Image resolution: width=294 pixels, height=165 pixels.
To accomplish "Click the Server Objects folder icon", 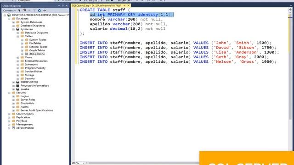I will [x=13, y=114].
